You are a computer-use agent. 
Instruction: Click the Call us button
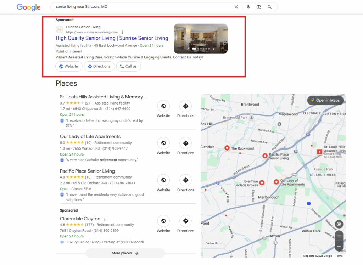pyautogui.click(x=128, y=66)
